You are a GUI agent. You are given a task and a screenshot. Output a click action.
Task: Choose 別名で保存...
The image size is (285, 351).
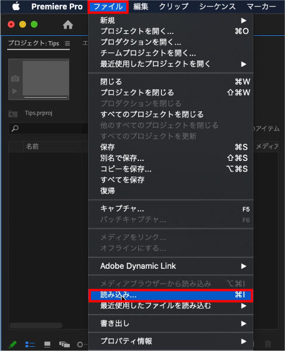tap(171, 158)
